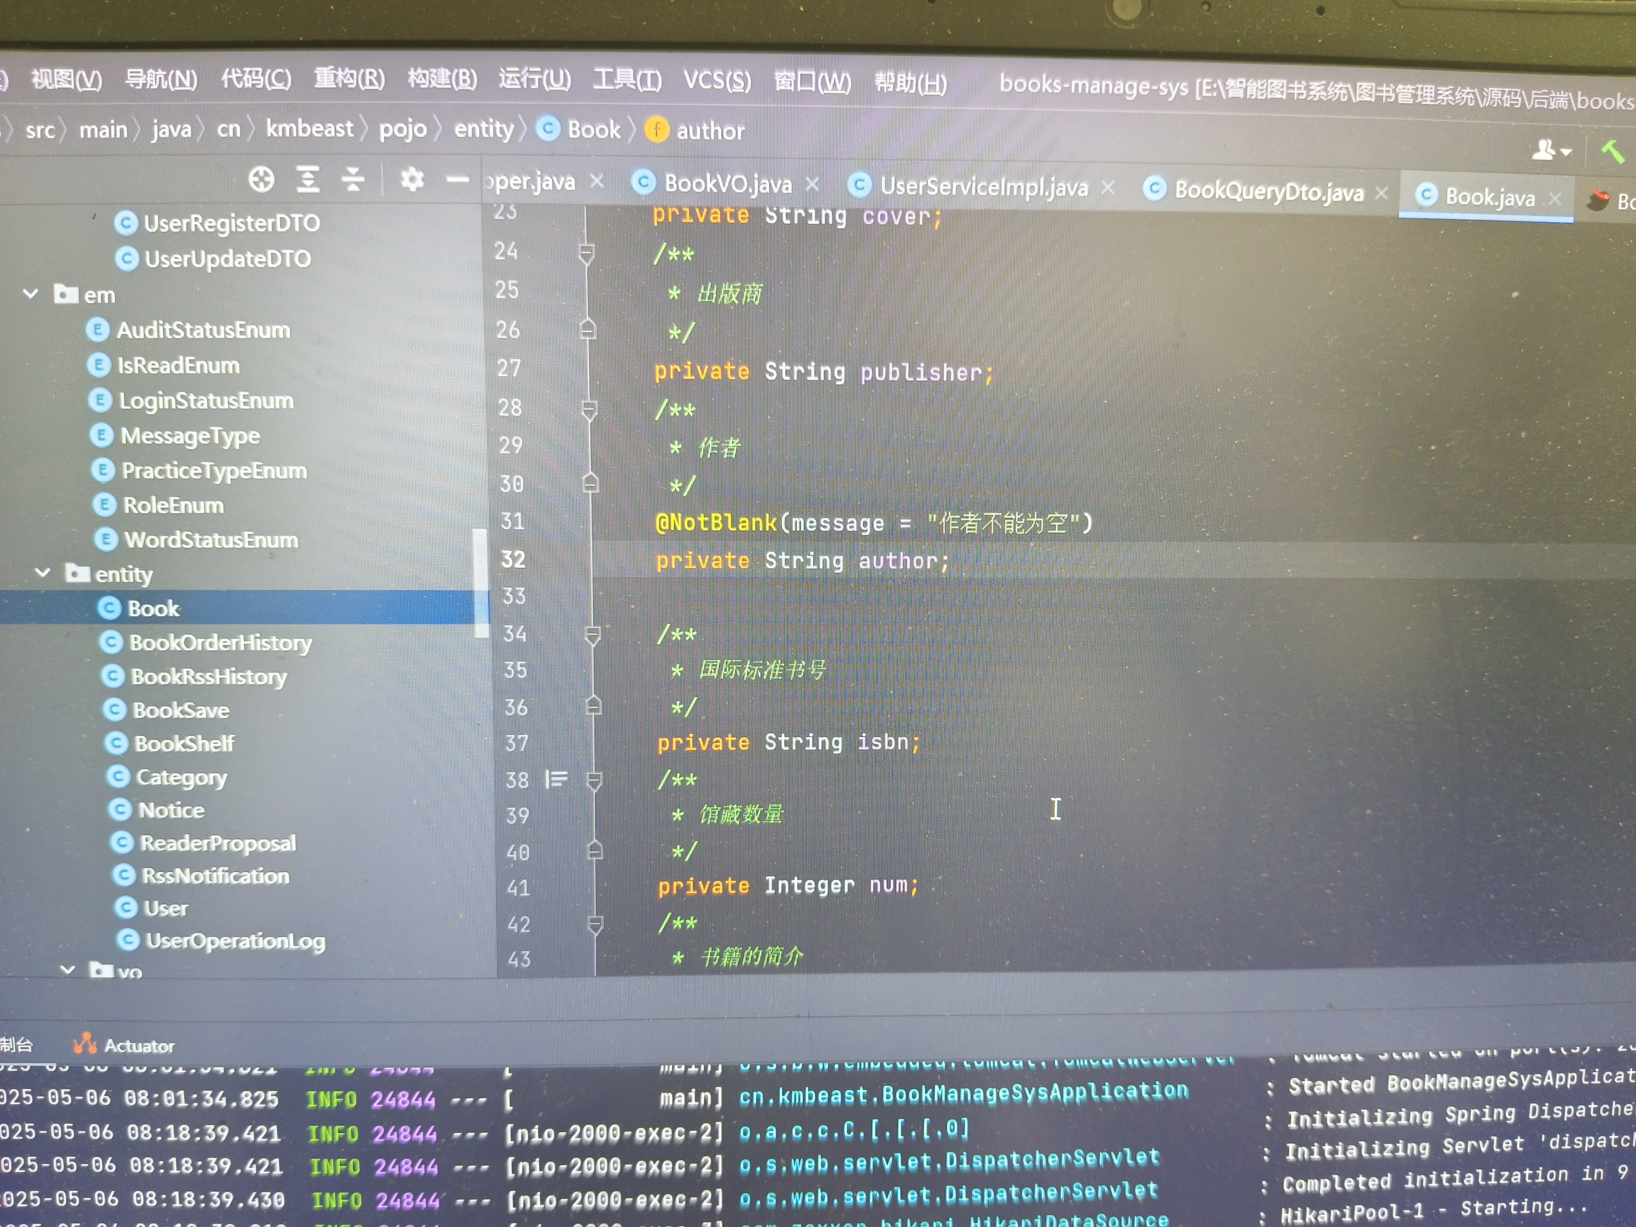
Task: Click the green build hammer icon
Action: (x=1612, y=152)
